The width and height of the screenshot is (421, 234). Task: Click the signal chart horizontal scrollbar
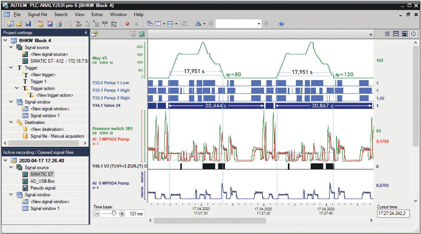(x=209, y=221)
